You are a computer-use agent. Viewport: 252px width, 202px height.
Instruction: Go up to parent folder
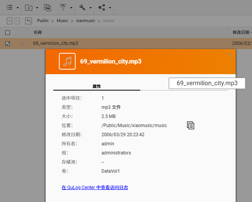pos(29,21)
